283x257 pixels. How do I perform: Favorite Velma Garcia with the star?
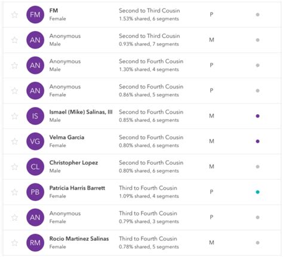pyautogui.click(x=14, y=142)
